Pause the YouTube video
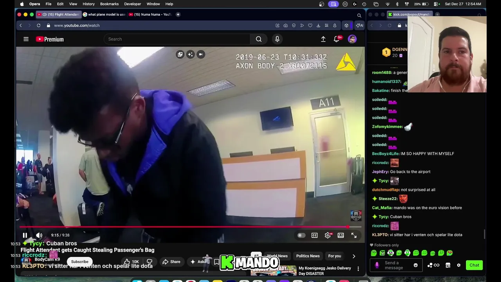501x282 pixels. pyautogui.click(x=25, y=235)
